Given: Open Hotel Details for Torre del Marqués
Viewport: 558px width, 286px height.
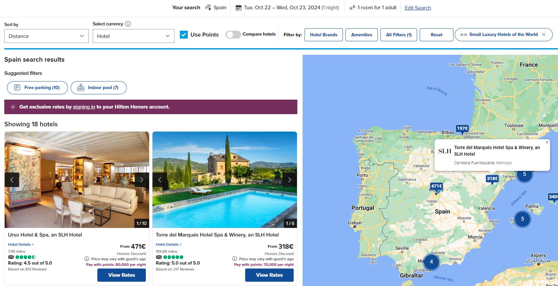Looking at the screenshot, I should click(169, 244).
